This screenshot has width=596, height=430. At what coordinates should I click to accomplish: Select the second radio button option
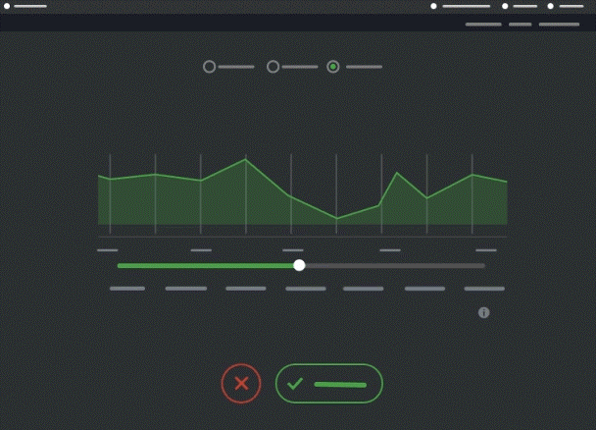point(273,67)
